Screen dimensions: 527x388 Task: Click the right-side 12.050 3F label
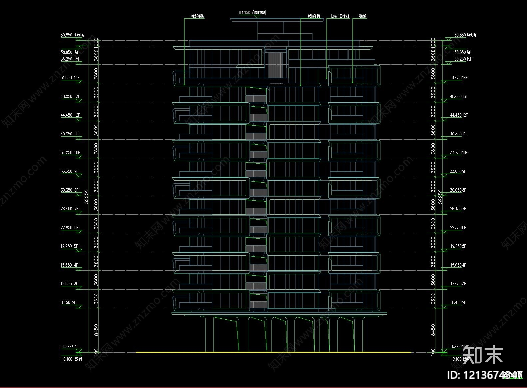click(x=458, y=284)
